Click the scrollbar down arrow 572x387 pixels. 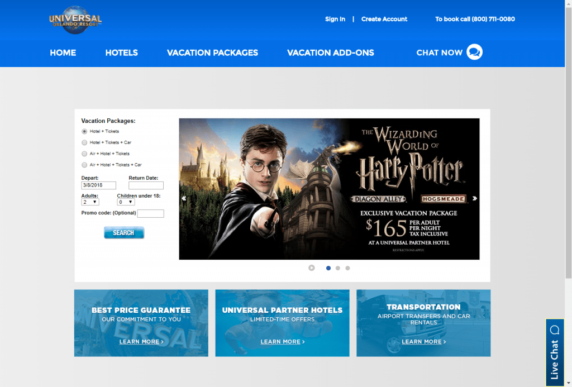(x=568, y=383)
